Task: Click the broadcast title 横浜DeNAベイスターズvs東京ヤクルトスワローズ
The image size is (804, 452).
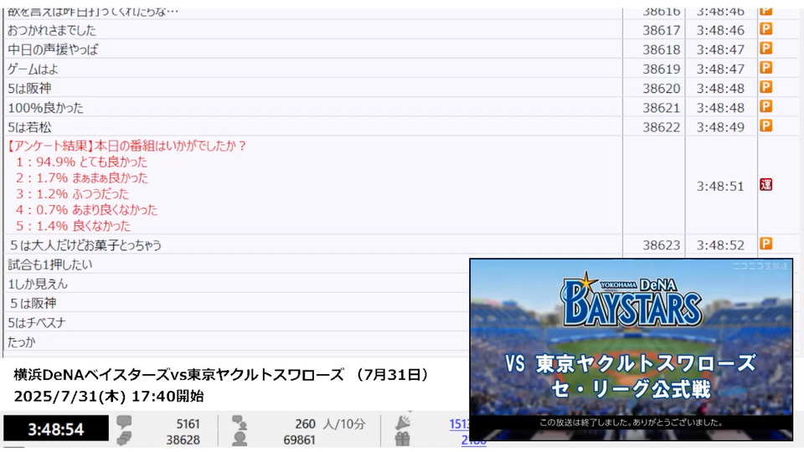Action: tap(178, 375)
